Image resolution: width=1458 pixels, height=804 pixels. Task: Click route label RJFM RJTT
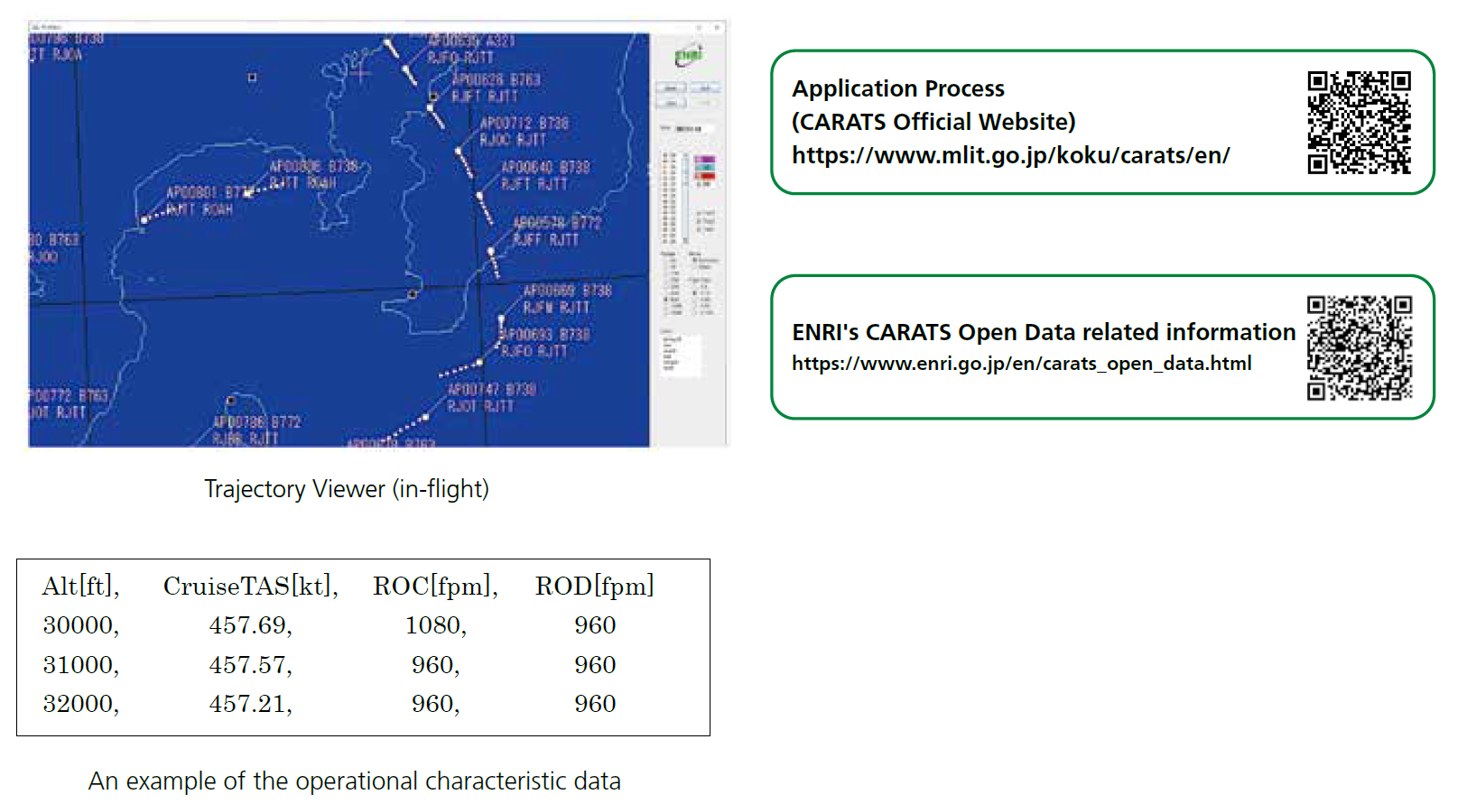556,308
